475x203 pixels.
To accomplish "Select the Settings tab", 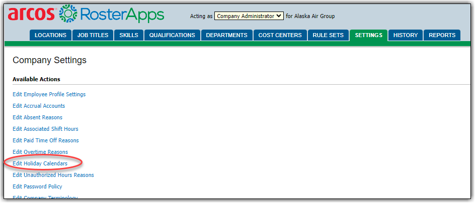I will click(368, 35).
